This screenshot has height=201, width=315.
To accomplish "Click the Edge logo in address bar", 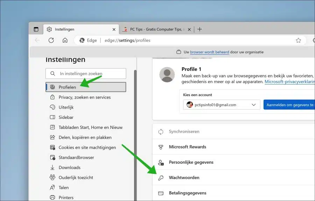I will click(82, 40).
